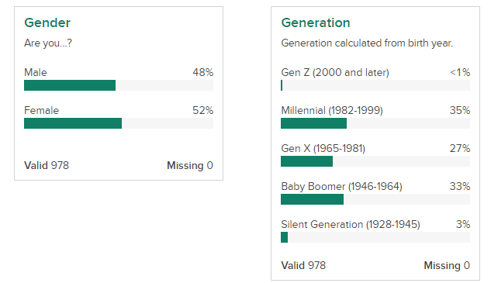
Task: Click Valid 978 in the Generation card
Action: point(303,265)
